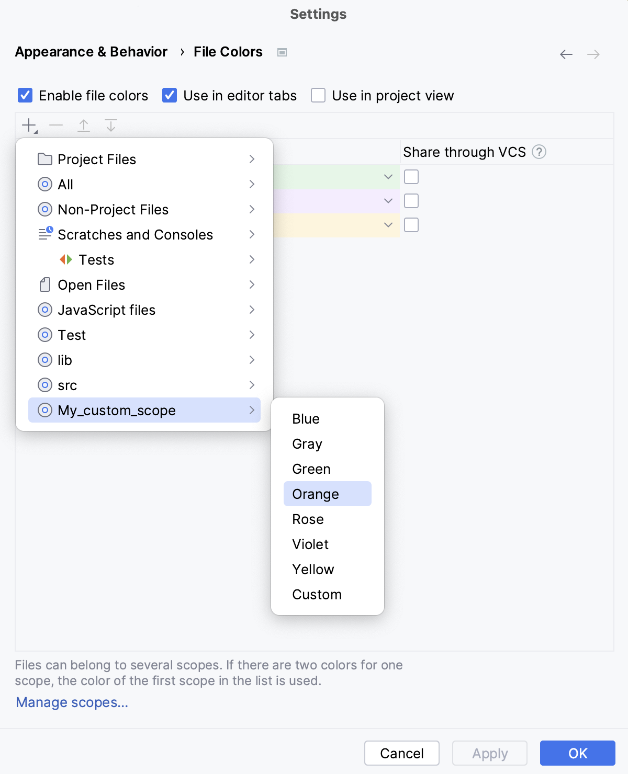Screen dimensions: 628x774
Task: Click the Share through VCS help icon
Action: point(539,152)
